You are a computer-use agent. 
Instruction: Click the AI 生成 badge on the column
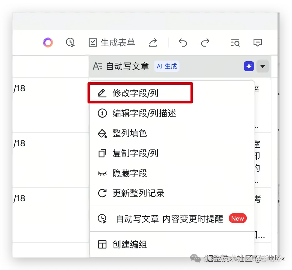coord(167,66)
